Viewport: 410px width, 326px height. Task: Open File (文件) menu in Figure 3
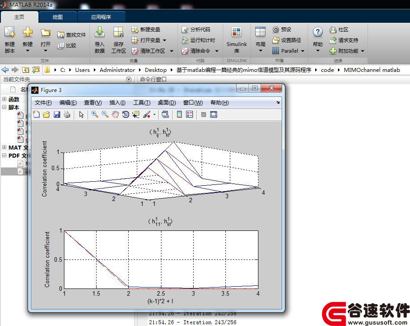[x=43, y=103]
